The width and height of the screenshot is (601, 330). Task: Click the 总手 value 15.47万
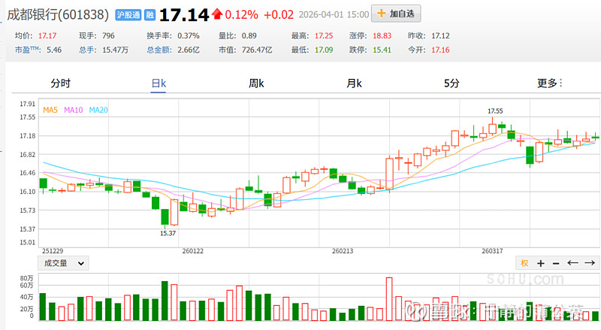click(x=116, y=50)
